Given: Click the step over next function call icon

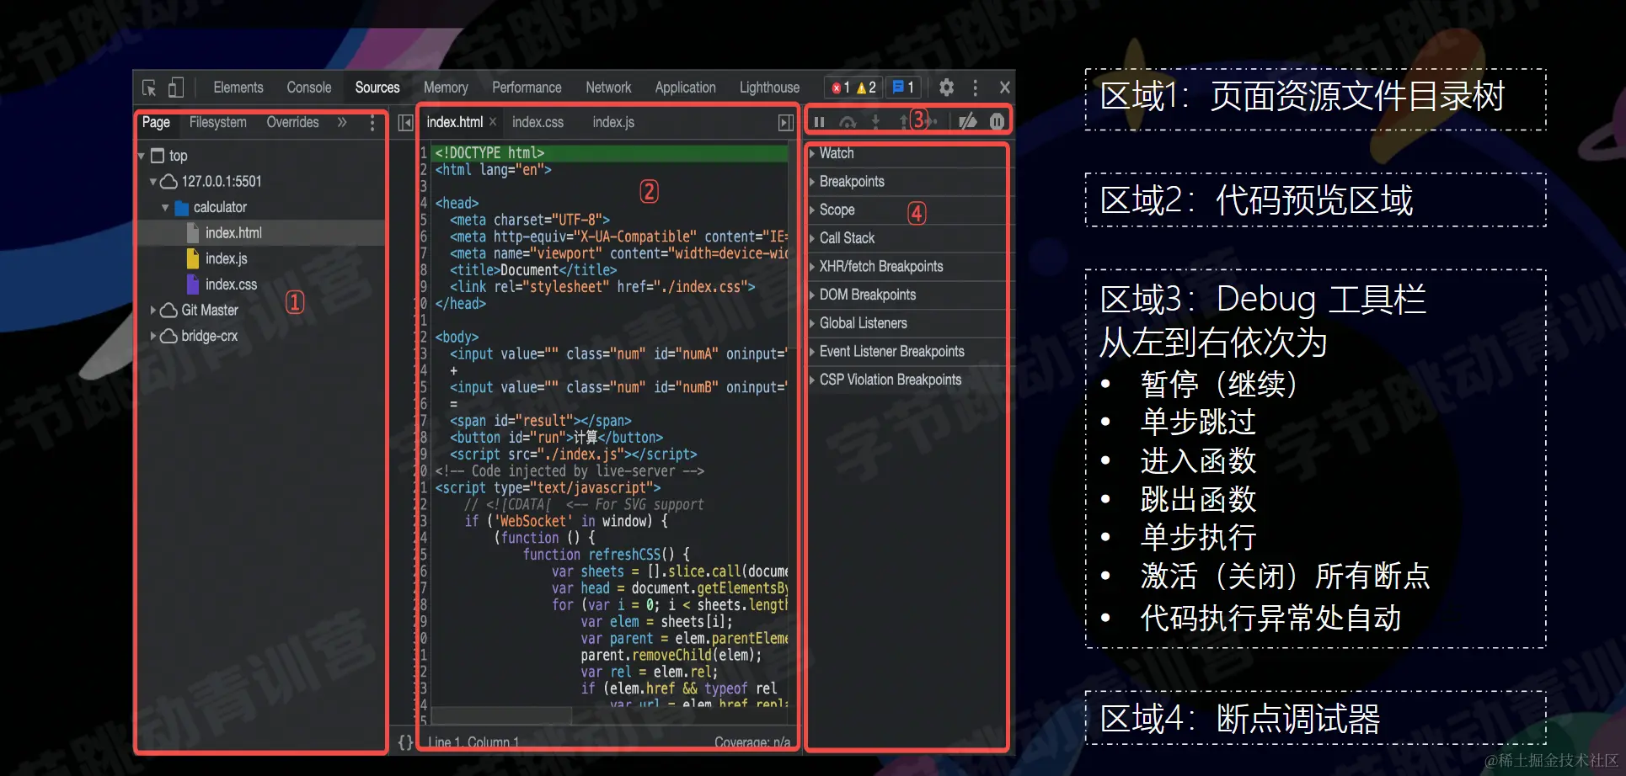Looking at the screenshot, I should pyautogui.click(x=848, y=122).
